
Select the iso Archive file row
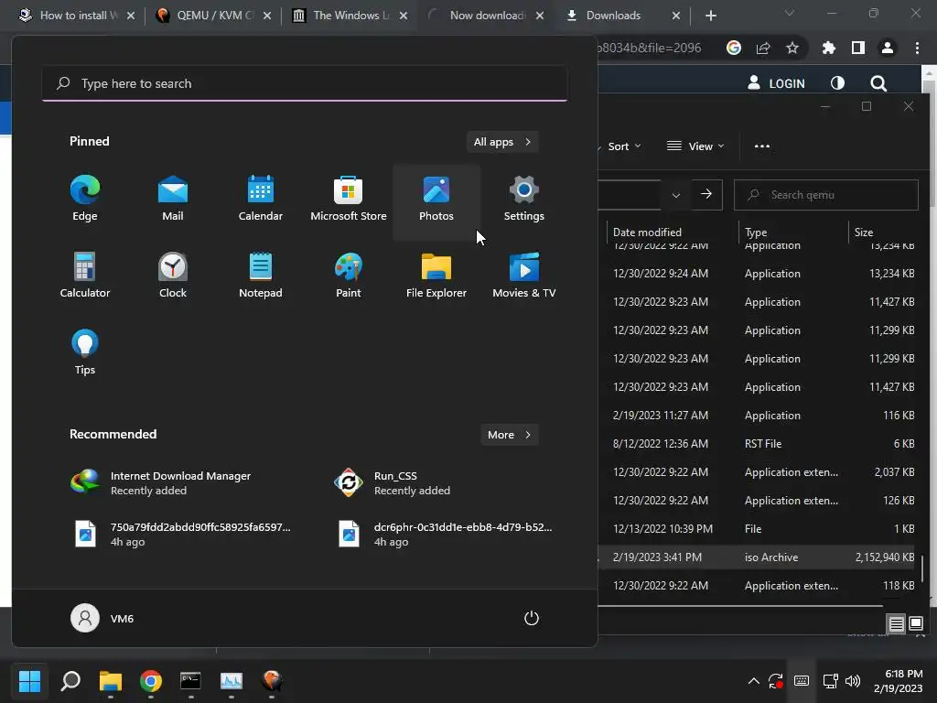[x=759, y=557]
